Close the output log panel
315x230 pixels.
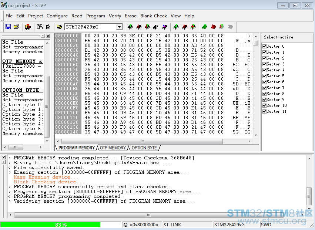pyautogui.click(x=4, y=158)
